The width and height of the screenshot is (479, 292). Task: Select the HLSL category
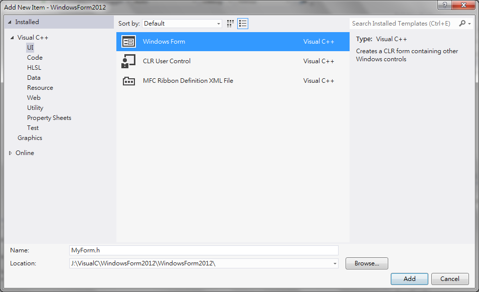34,68
